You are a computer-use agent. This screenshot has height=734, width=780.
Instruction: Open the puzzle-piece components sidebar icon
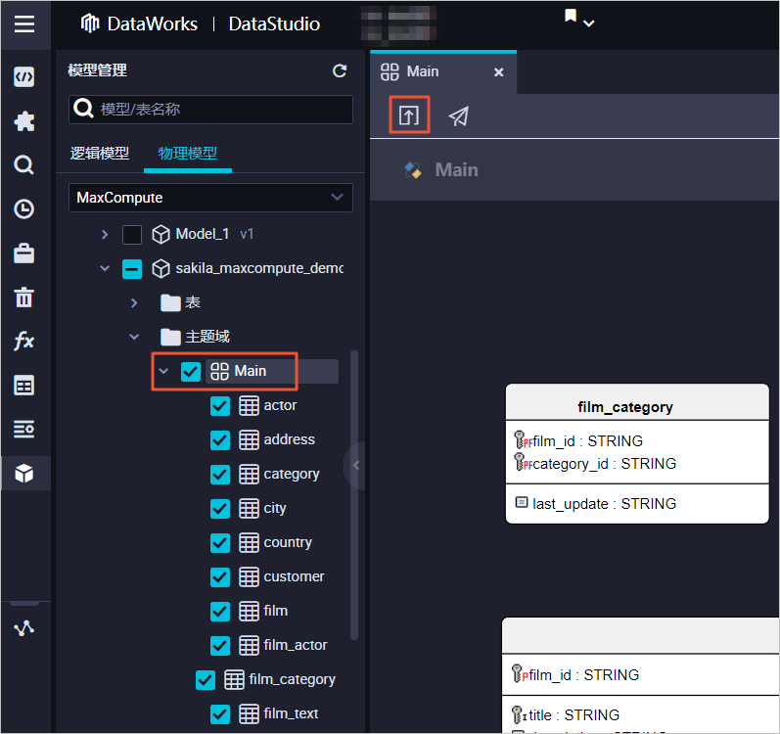pyautogui.click(x=24, y=120)
